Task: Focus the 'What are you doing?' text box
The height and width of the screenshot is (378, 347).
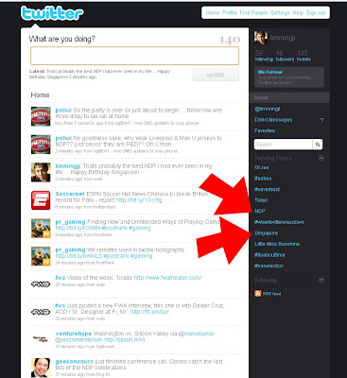Action: coord(134,56)
